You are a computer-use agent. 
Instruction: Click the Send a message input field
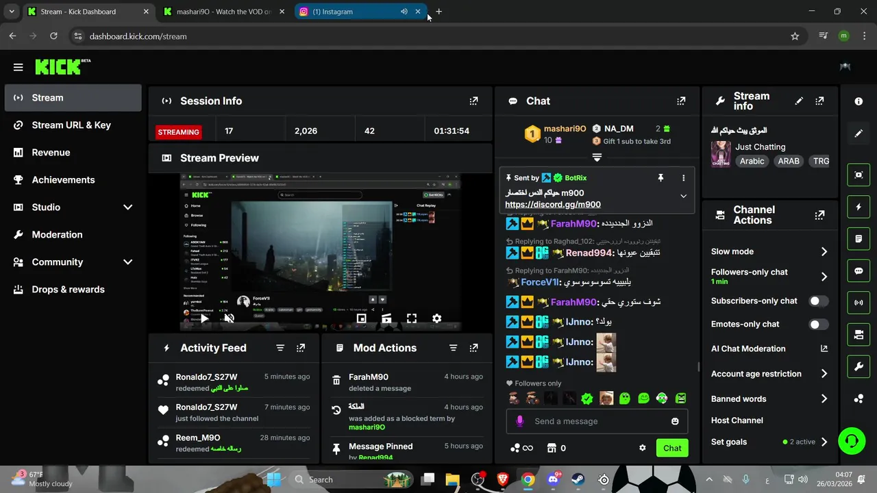pos(597,421)
